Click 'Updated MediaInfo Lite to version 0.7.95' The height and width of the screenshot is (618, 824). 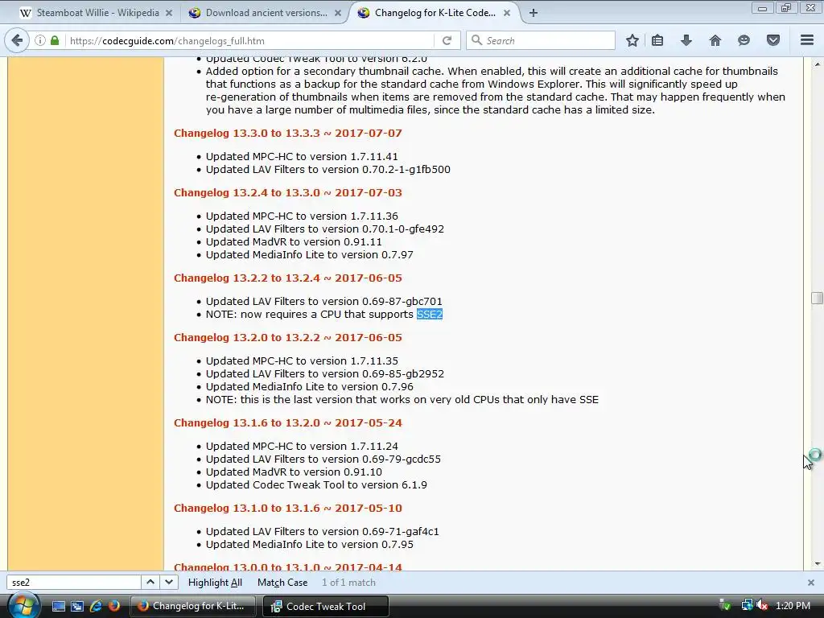pos(310,545)
